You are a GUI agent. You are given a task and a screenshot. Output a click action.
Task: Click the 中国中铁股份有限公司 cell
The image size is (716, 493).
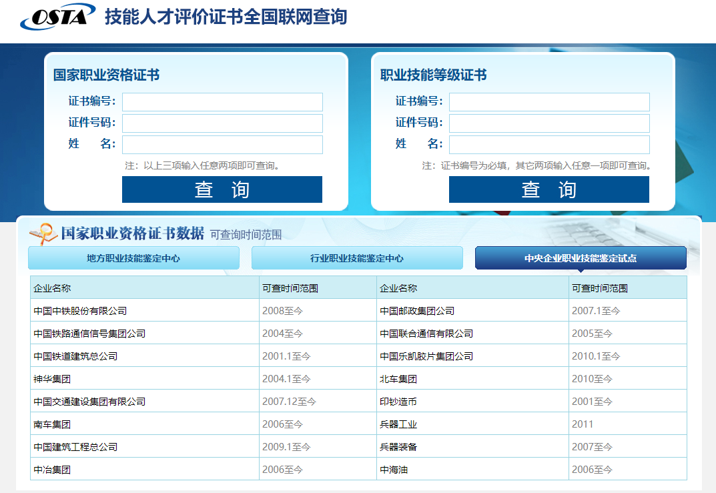point(145,311)
